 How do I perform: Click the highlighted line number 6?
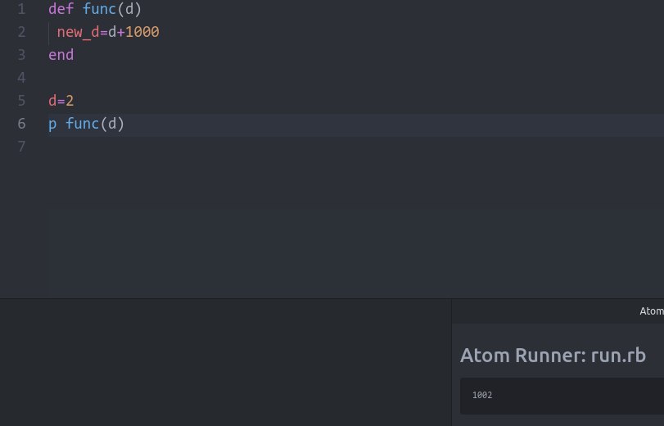click(21, 124)
